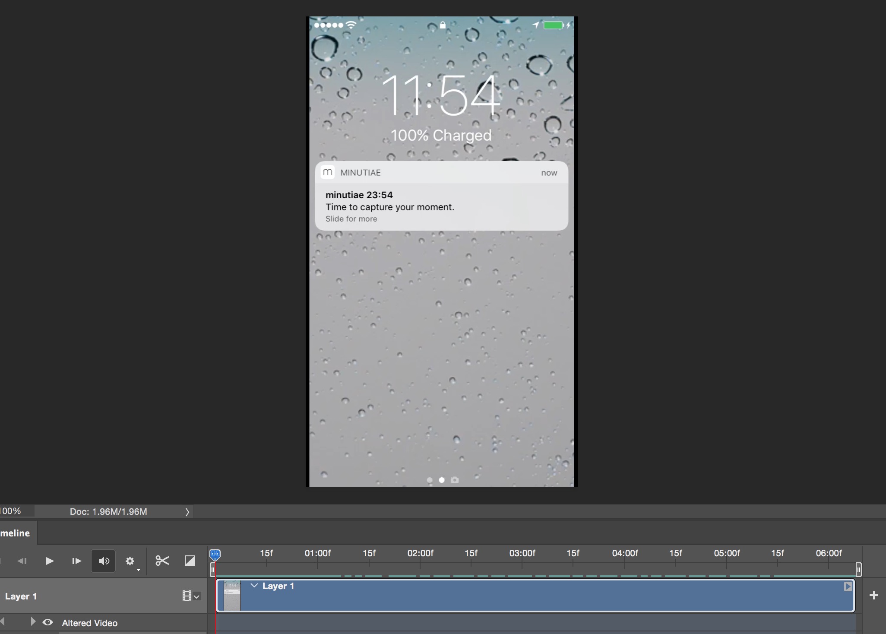This screenshot has width=886, height=634.
Task: Select the scissors split-at-playhead tool
Action: (x=161, y=561)
